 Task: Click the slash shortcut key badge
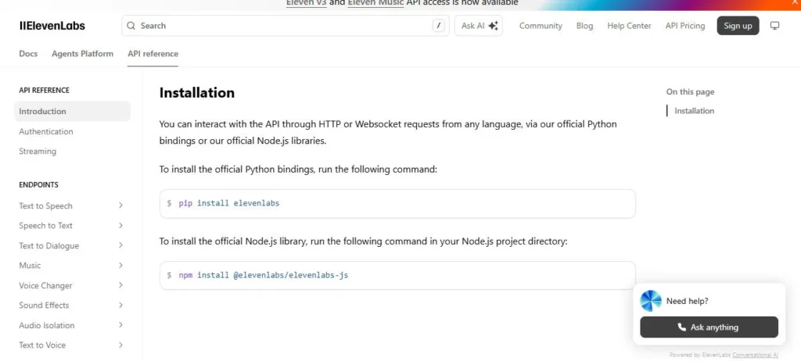coord(438,26)
